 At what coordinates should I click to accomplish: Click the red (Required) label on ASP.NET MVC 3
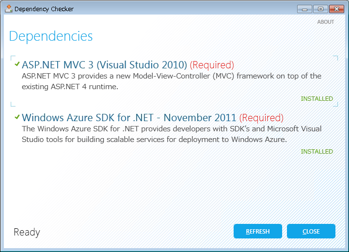[x=212, y=65]
